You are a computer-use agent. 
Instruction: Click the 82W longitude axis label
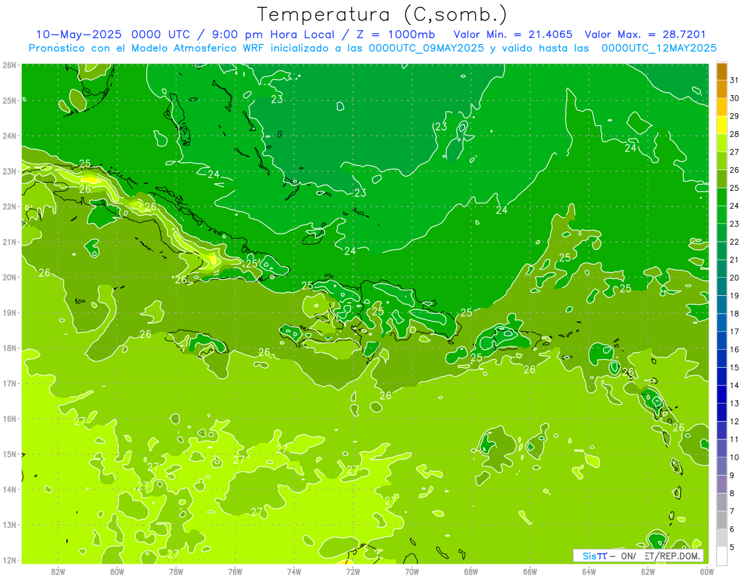[x=58, y=571]
